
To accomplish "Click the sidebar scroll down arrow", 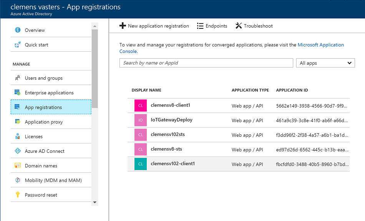I will [95, 202].
